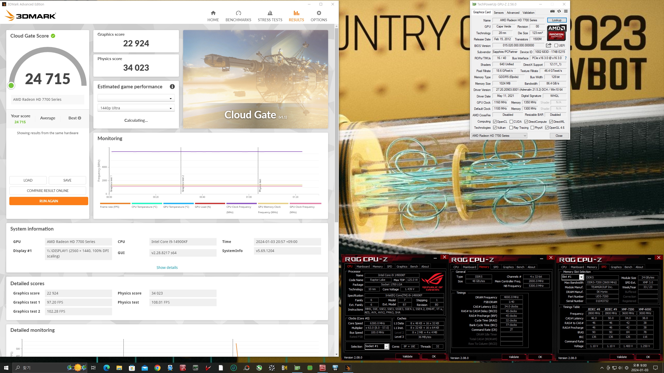Click COMPARE RESULT ONLINE button
Screen dimensions: 664x373
click(x=48, y=191)
